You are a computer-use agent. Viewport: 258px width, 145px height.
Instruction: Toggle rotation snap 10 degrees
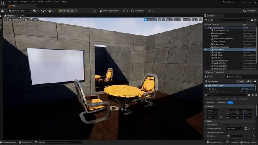tap(177, 20)
